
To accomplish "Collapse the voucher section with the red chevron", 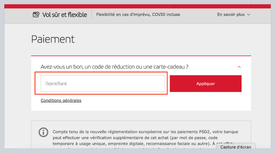I will tap(239, 67).
